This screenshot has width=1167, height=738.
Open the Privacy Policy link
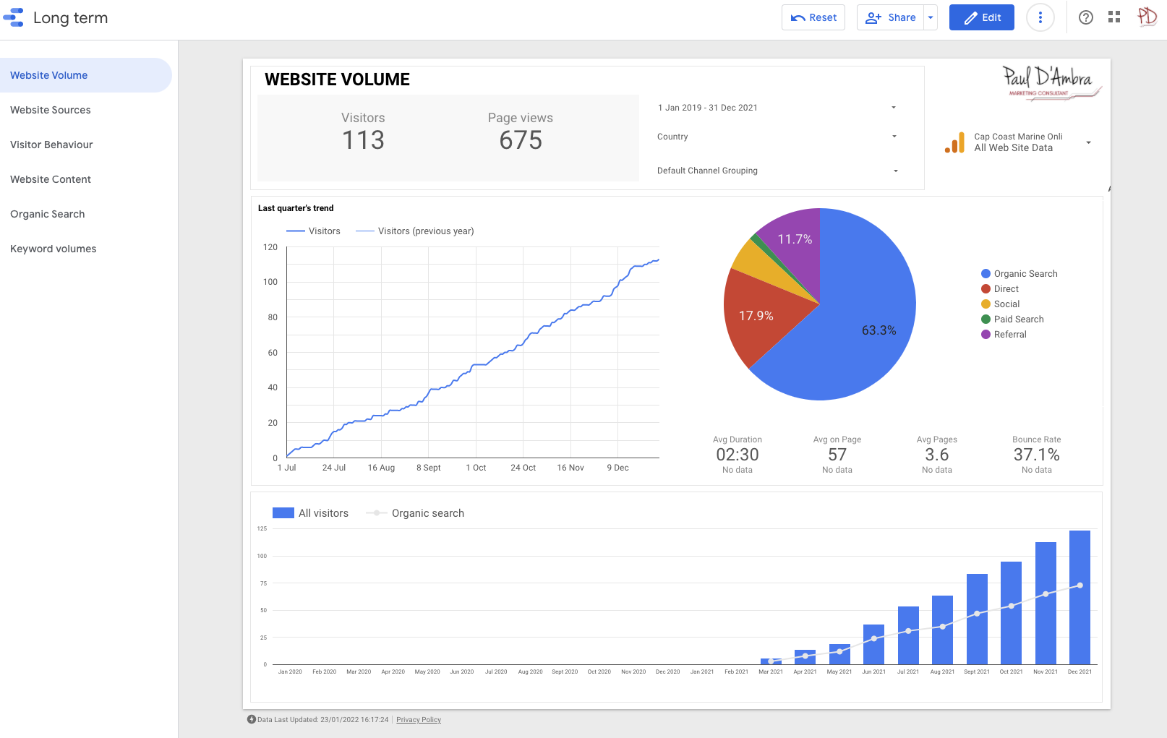pos(419,720)
